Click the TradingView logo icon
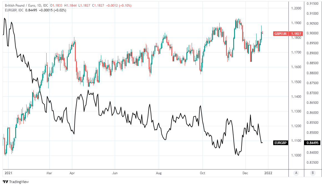 5,182
